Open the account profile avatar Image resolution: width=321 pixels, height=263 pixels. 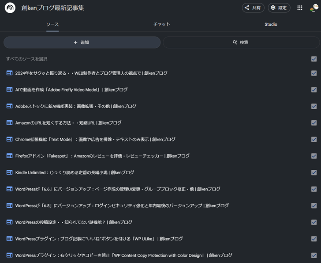pyautogui.click(x=314, y=8)
